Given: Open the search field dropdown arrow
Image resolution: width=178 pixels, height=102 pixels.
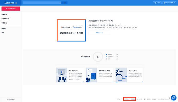Looking at the screenshot, I should pos(60,3).
